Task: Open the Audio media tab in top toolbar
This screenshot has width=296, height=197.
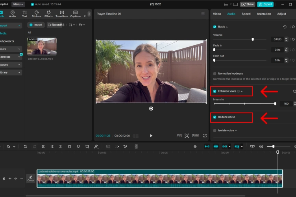Action: [x=13, y=14]
